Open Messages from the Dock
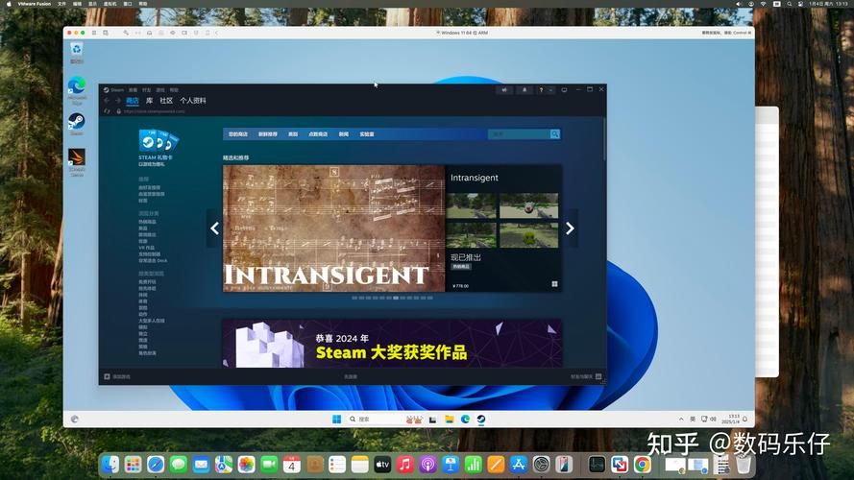Screen dimensions: 854x480 click(x=178, y=465)
